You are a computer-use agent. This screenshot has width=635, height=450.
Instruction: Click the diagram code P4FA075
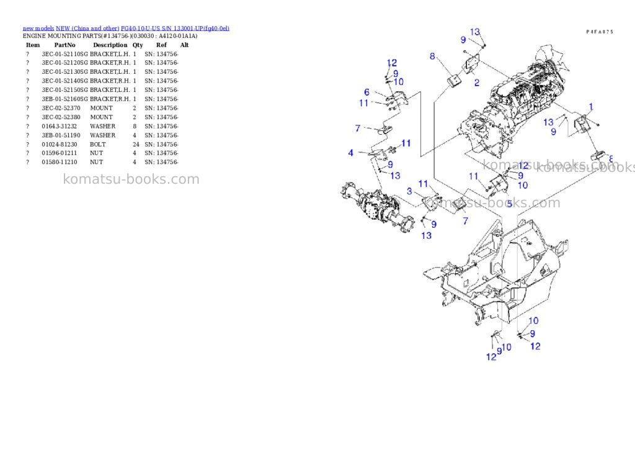pos(600,32)
